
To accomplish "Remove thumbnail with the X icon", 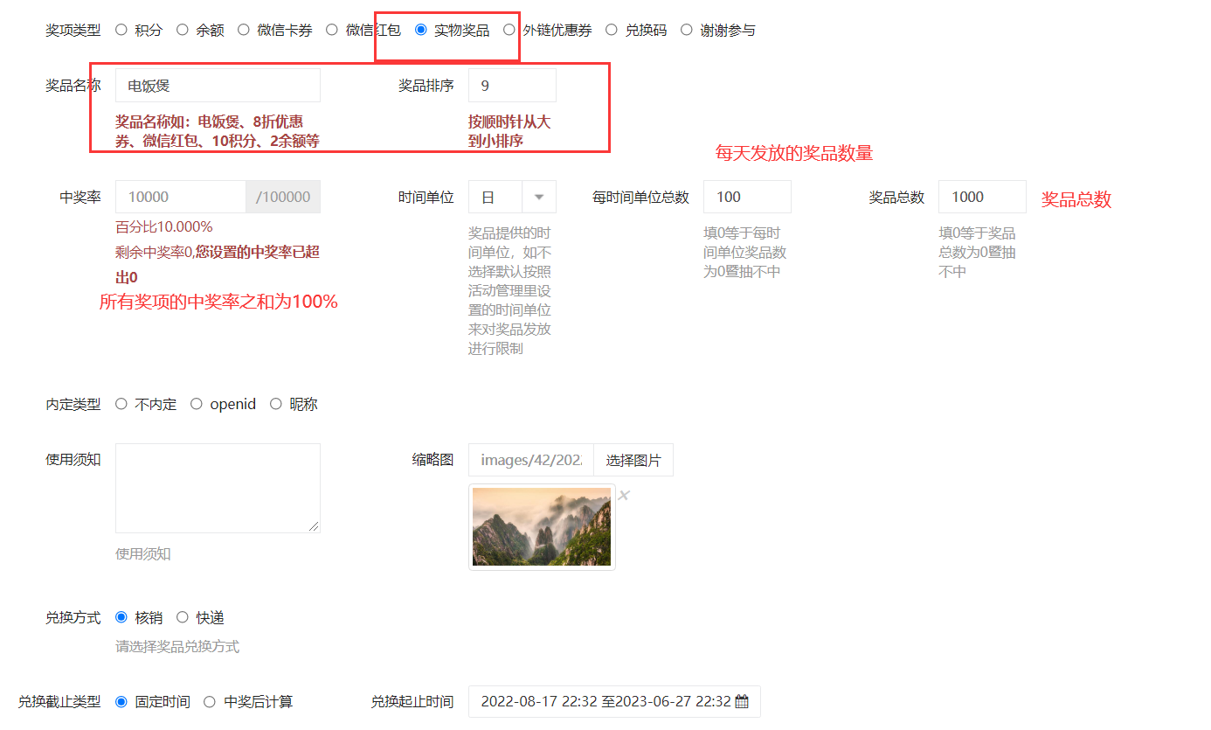I will [x=624, y=496].
